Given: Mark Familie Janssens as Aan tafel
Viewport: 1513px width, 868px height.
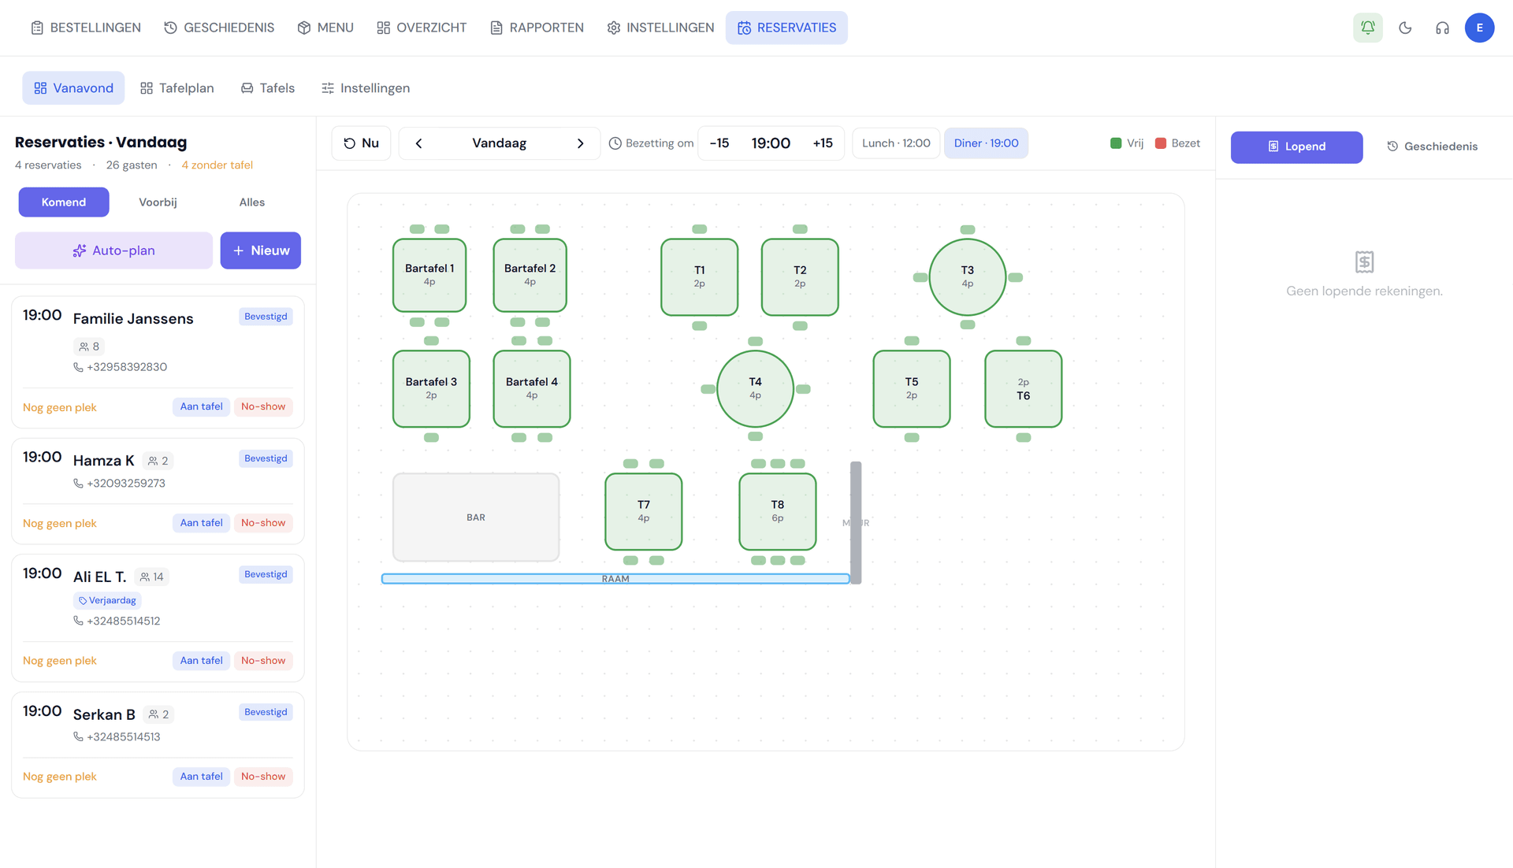Looking at the screenshot, I should (x=201, y=407).
